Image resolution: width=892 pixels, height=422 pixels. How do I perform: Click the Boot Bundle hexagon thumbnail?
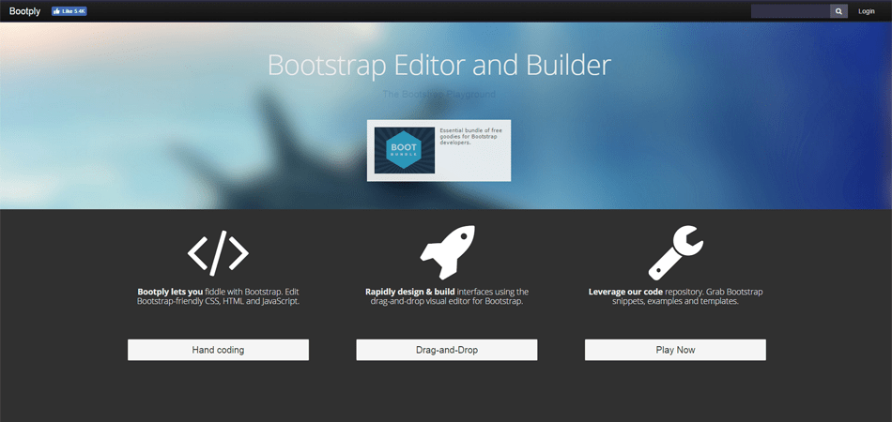pyautogui.click(x=405, y=150)
